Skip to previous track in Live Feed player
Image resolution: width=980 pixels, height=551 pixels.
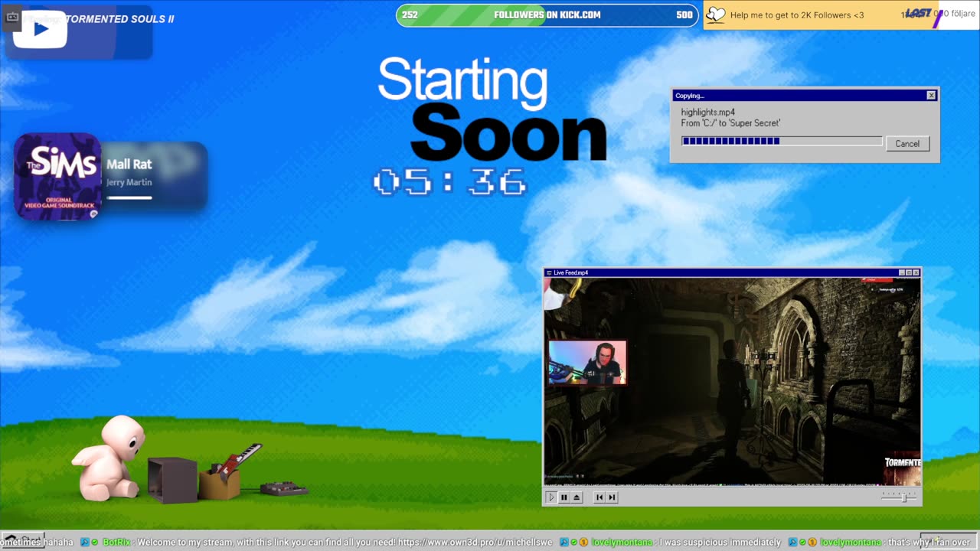point(599,497)
